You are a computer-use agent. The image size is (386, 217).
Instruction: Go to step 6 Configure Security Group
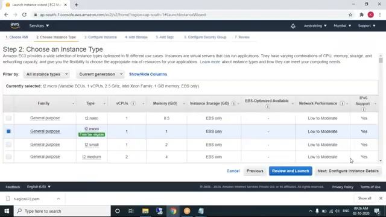[205, 37]
